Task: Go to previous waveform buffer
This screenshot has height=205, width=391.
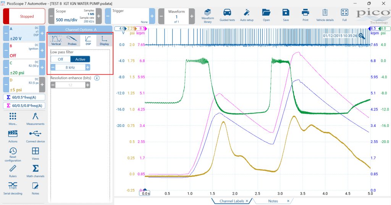Action: (x=162, y=16)
